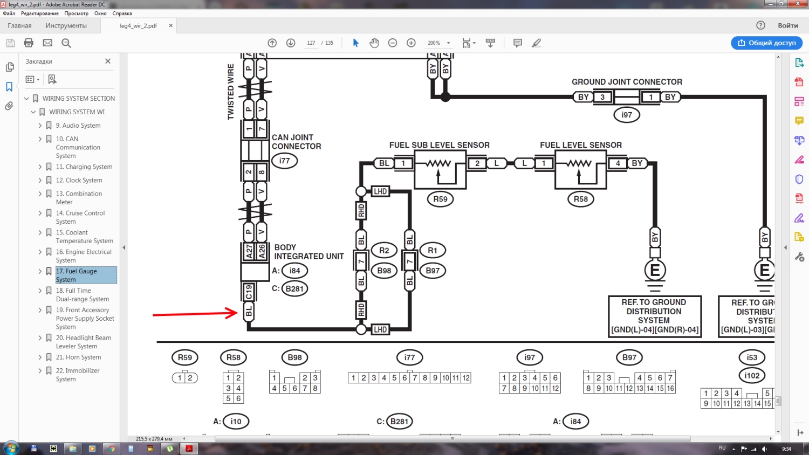Add a sticky note comment
The height and width of the screenshot is (455, 809).
pos(518,43)
